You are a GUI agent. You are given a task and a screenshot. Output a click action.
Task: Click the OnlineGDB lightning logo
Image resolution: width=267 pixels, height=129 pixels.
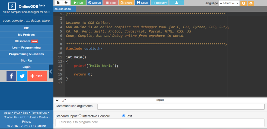12,6
